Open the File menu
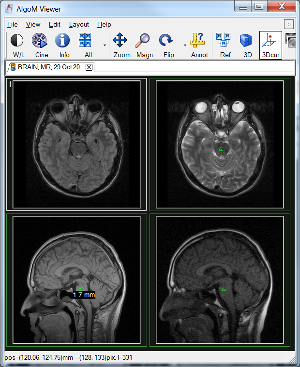The image size is (300, 367). (x=13, y=24)
